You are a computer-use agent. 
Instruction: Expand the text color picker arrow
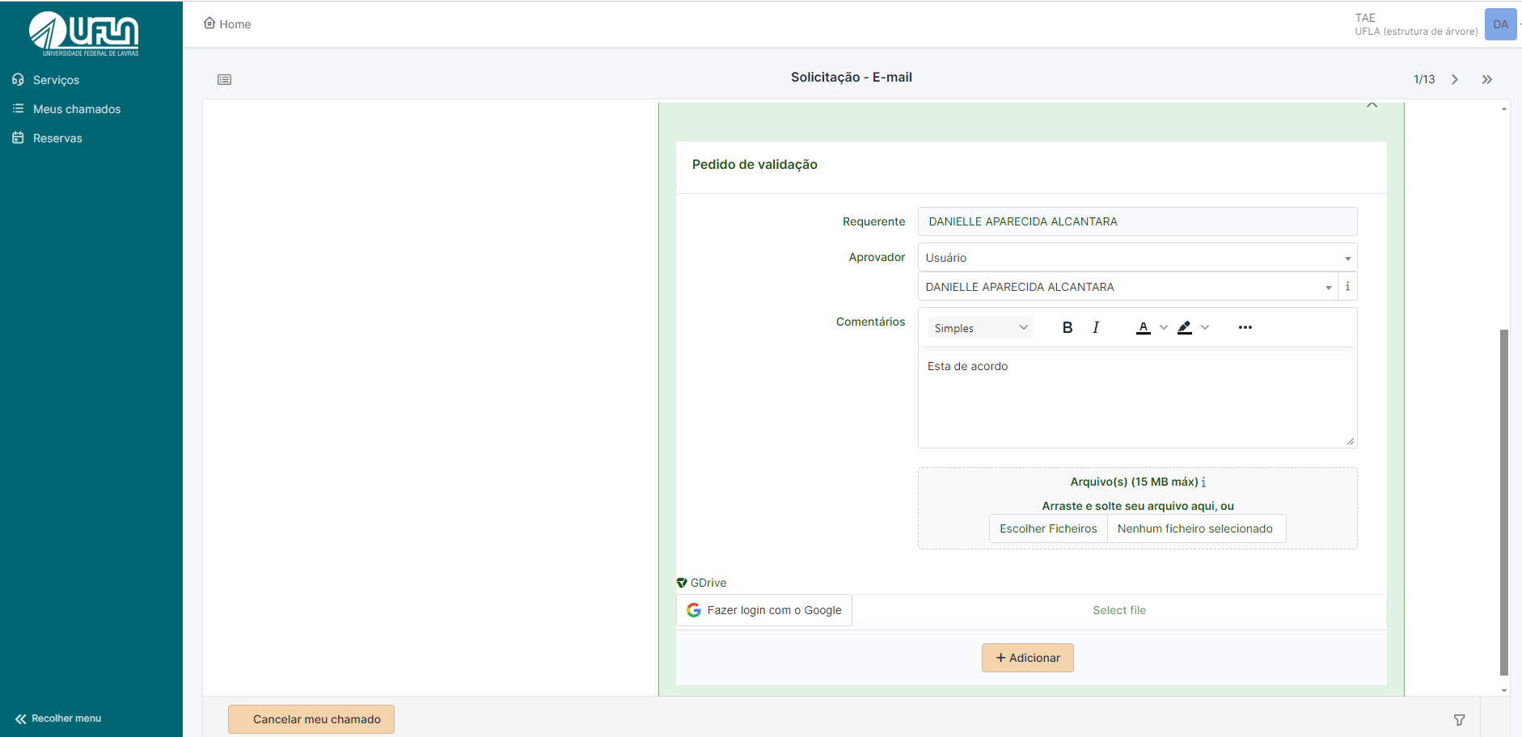coord(1164,327)
